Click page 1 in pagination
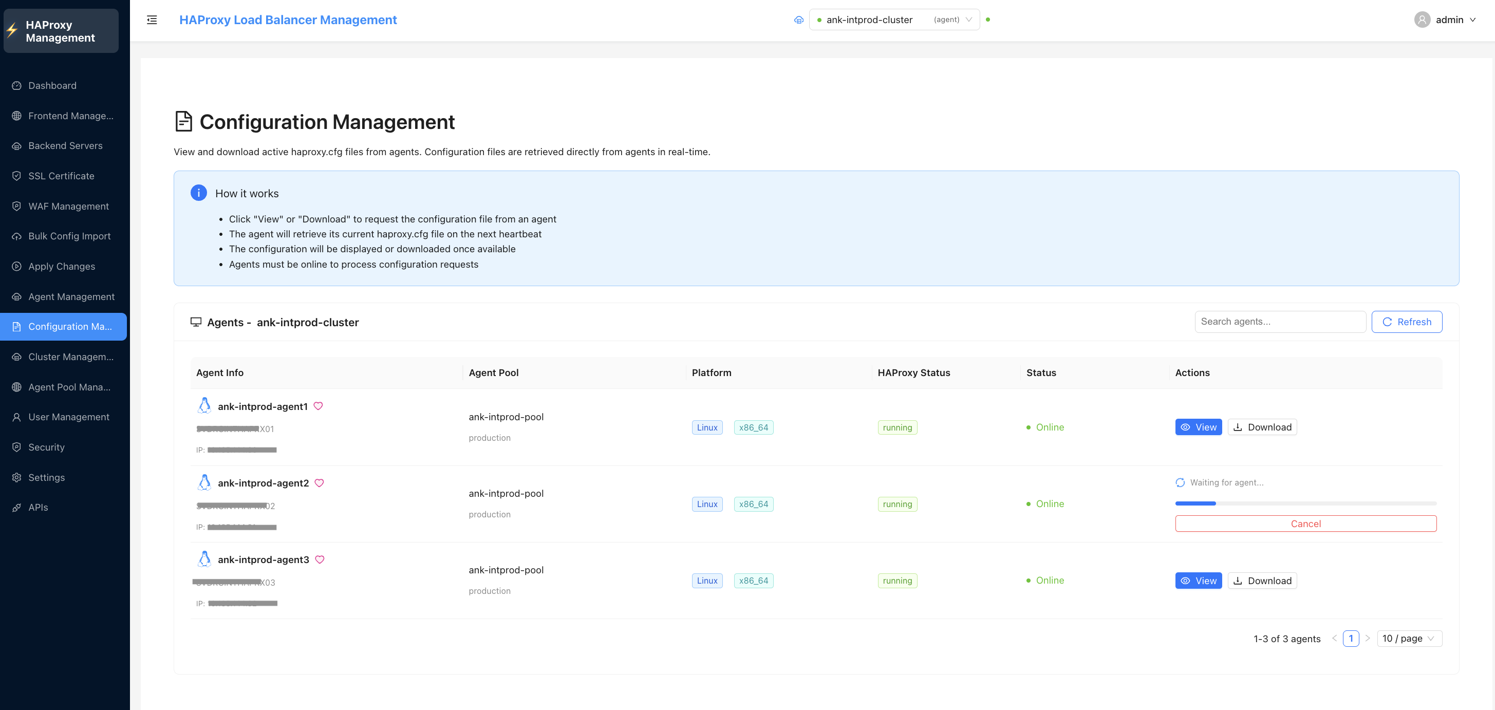The height and width of the screenshot is (710, 1495). [x=1351, y=638]
